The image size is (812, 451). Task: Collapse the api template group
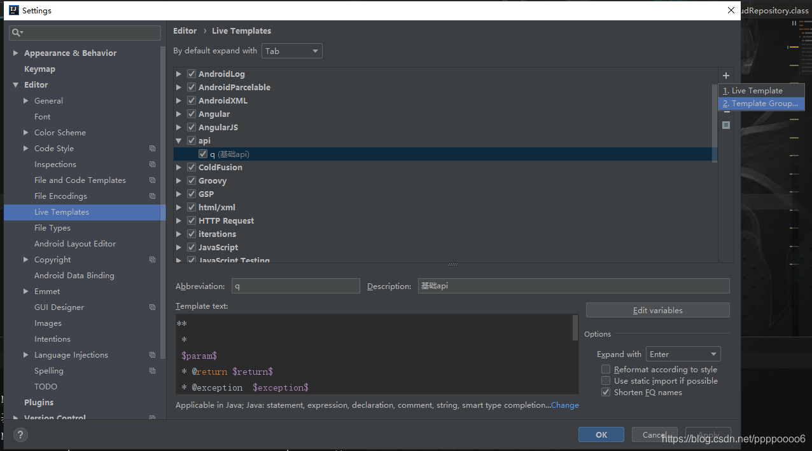179,141
